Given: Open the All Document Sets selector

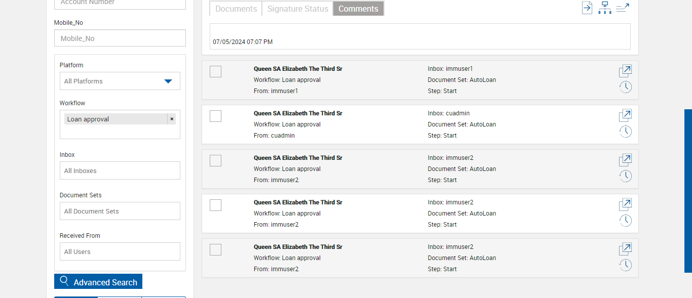Looking at the screenshot, I should click(x=120, y=211).
